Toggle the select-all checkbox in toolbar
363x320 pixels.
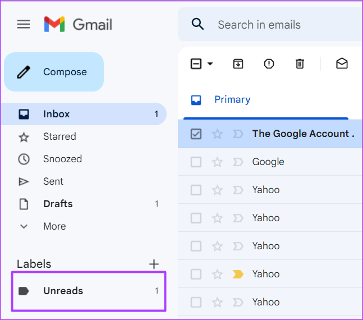coord(196,64)
